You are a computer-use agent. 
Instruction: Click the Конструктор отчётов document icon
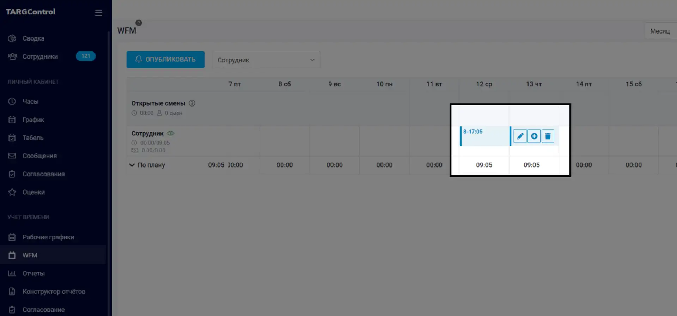point(12,291)
